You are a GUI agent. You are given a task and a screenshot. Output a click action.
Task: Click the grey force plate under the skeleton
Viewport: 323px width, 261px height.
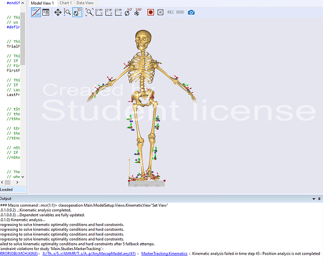146,183
